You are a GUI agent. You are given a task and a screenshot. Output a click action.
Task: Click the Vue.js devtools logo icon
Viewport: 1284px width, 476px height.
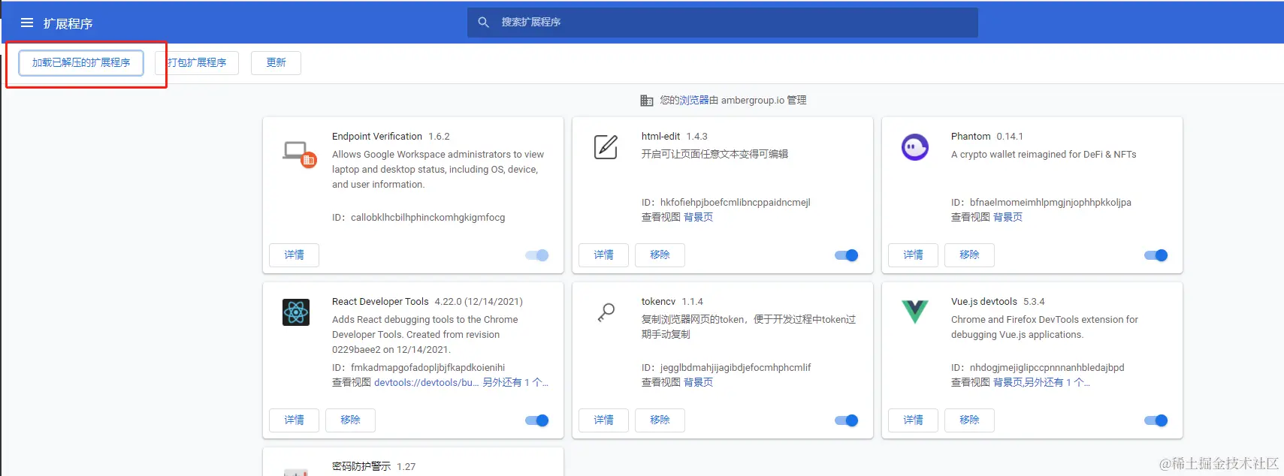pyautogui.click(x=915, y=312)
